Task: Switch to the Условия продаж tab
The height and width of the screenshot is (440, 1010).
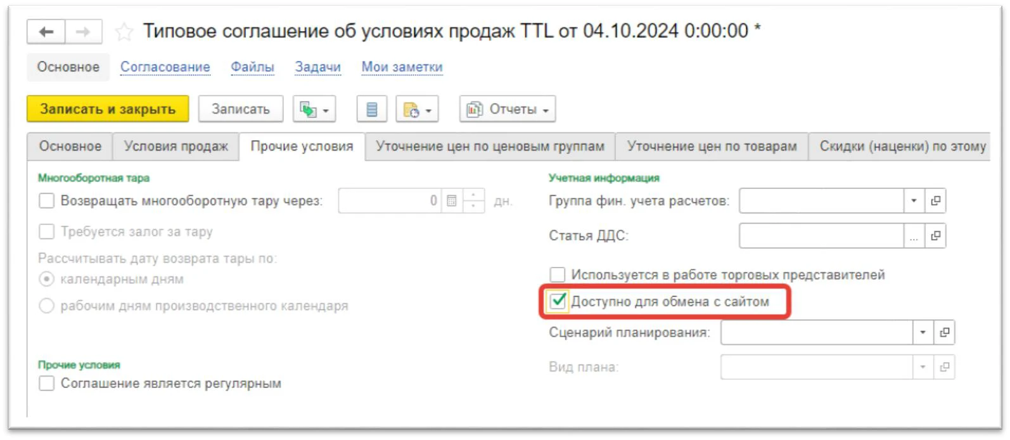Action: pos(176,146)
